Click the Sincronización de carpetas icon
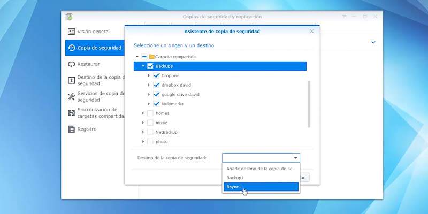 tap(71, 113)
